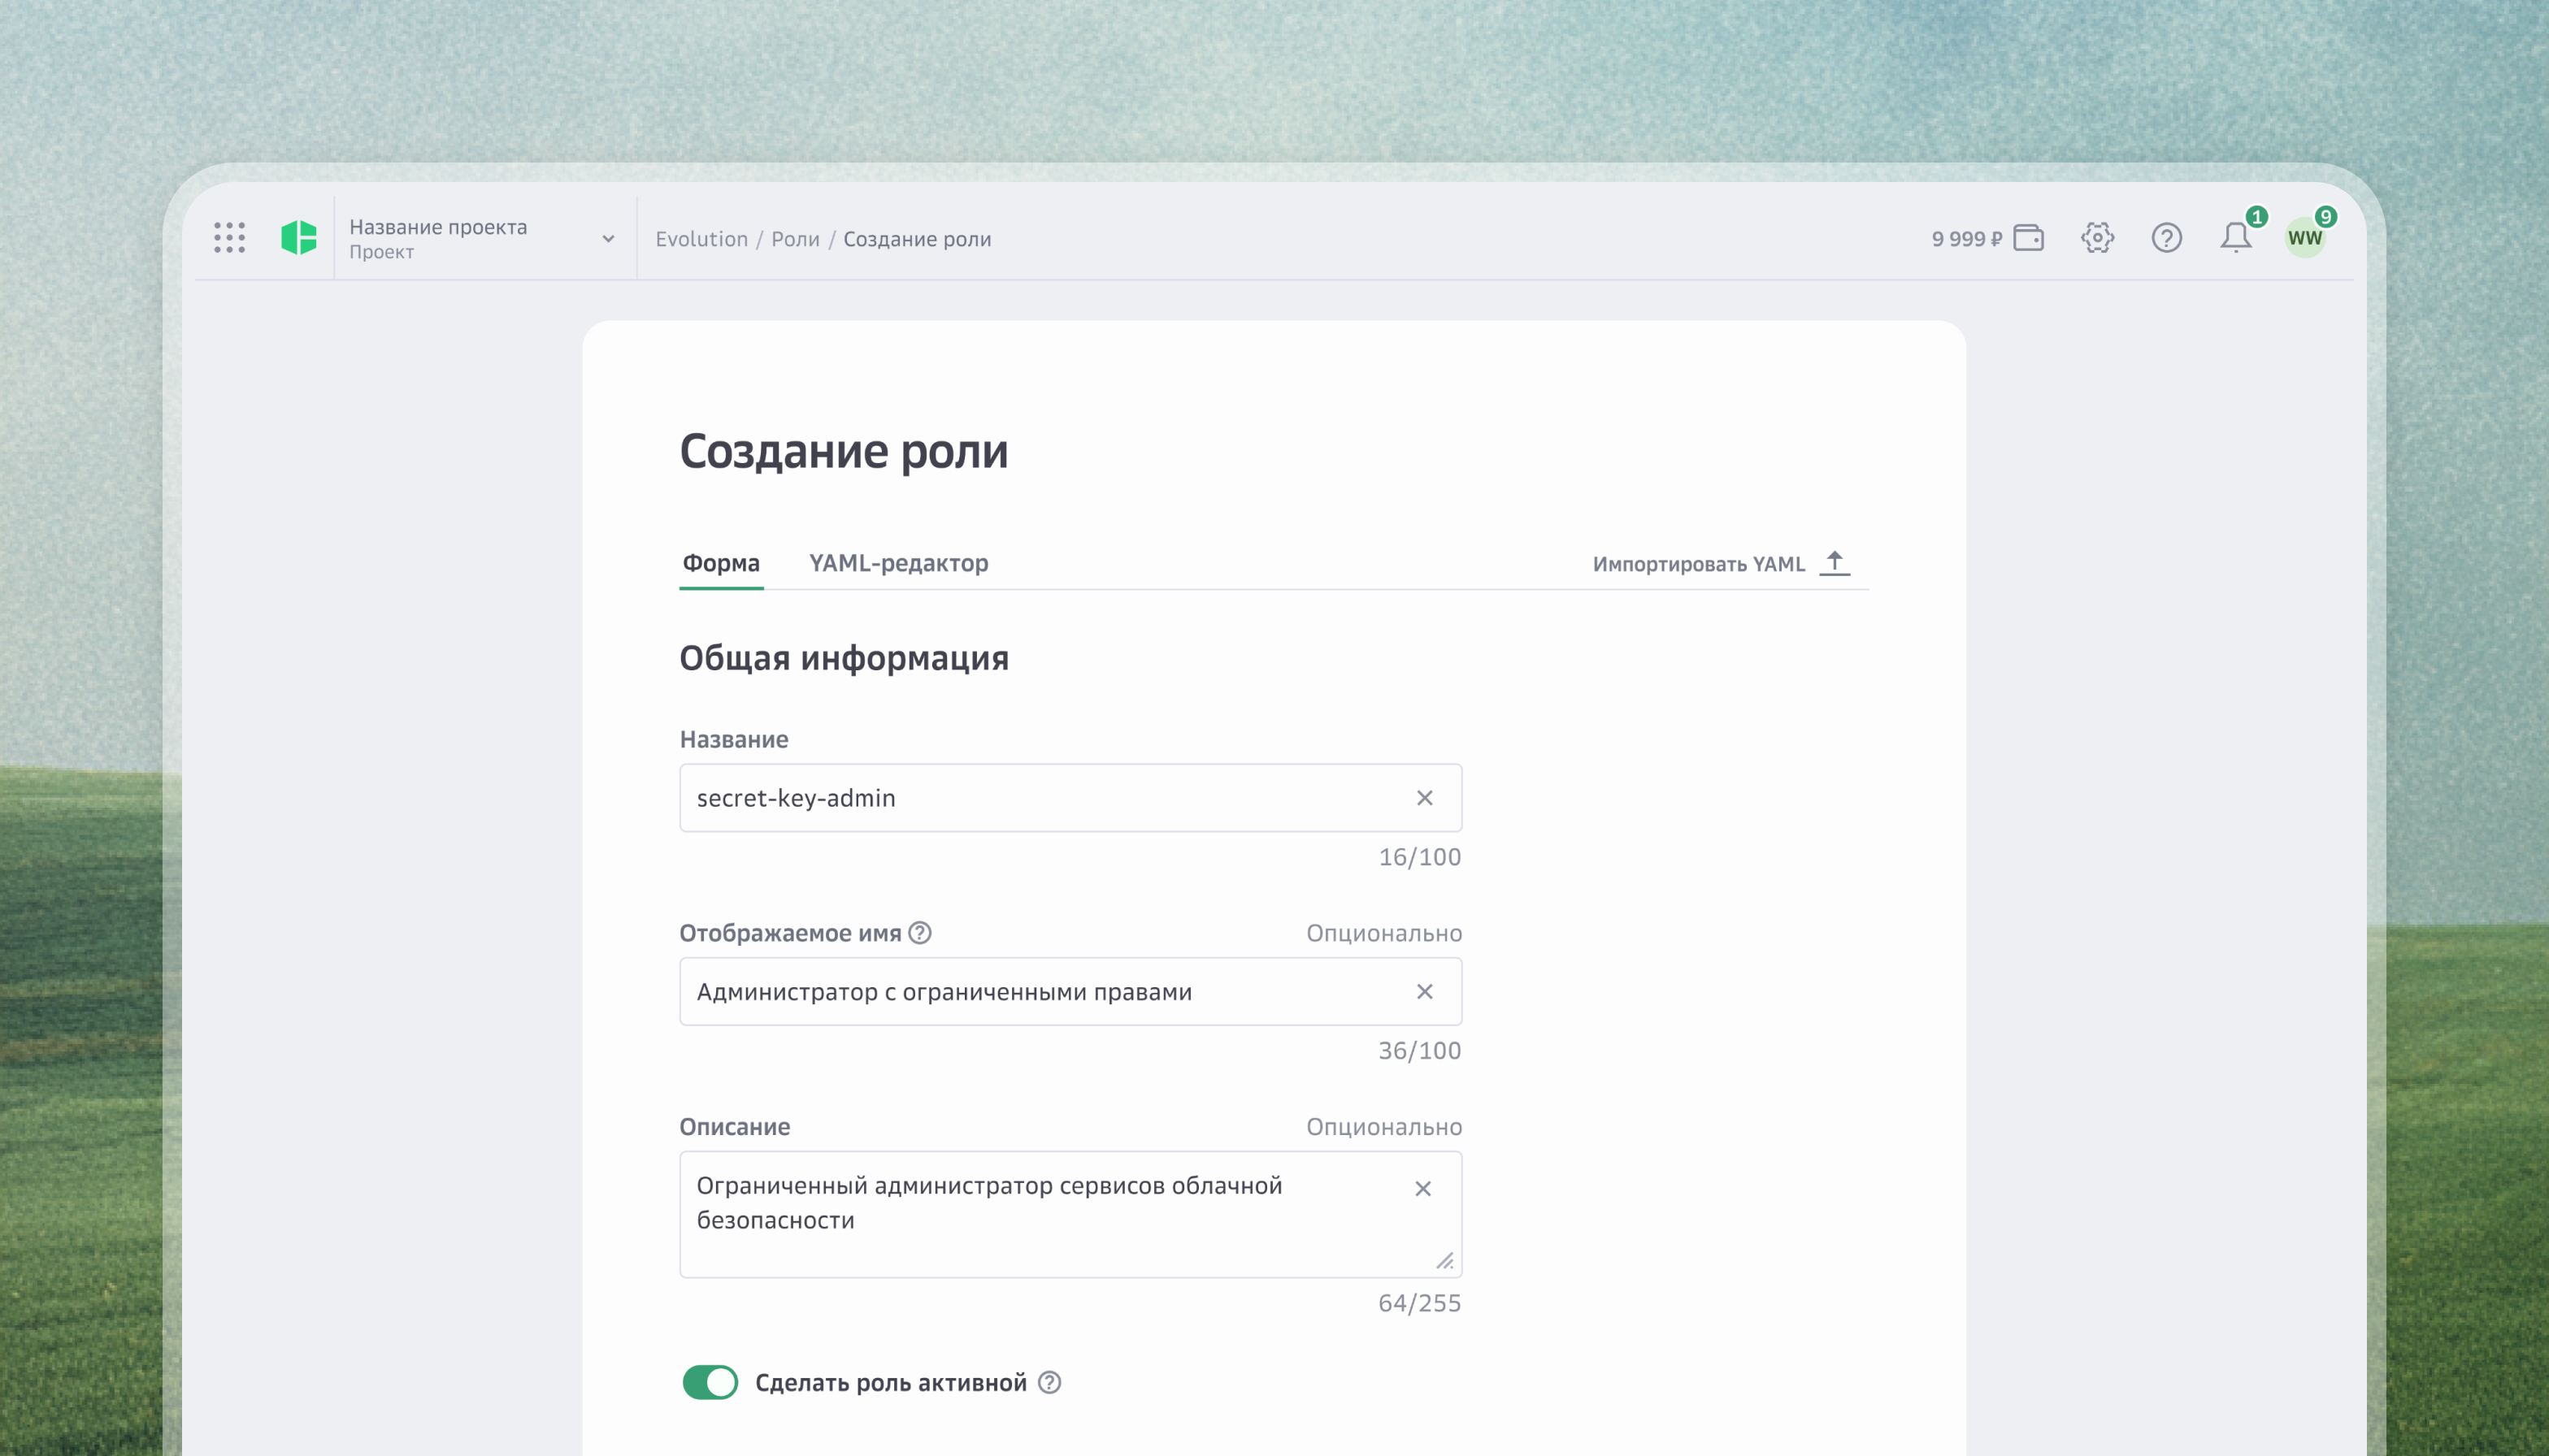Focus the Описание text area
2549x1456 pixels.
pyautogui.click(x=1070, y=1215)
